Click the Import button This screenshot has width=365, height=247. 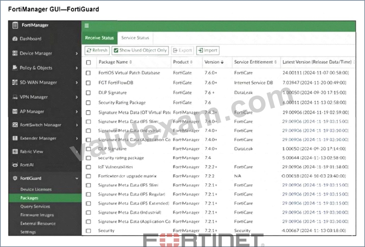click(x=208, y=50)
